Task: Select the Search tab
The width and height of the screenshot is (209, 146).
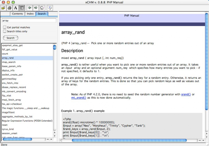Action: tap(42, 14)
